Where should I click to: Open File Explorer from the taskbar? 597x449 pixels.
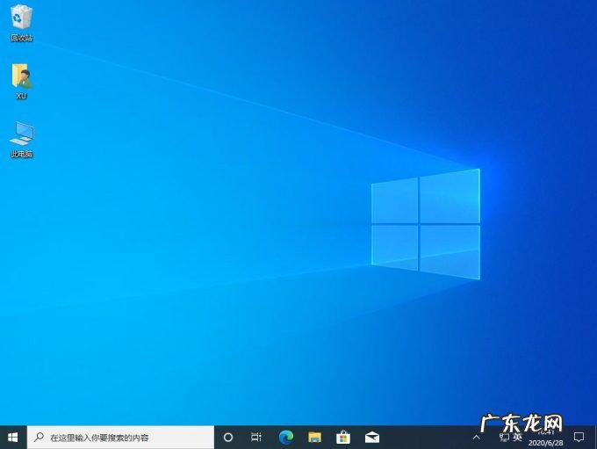314,437
